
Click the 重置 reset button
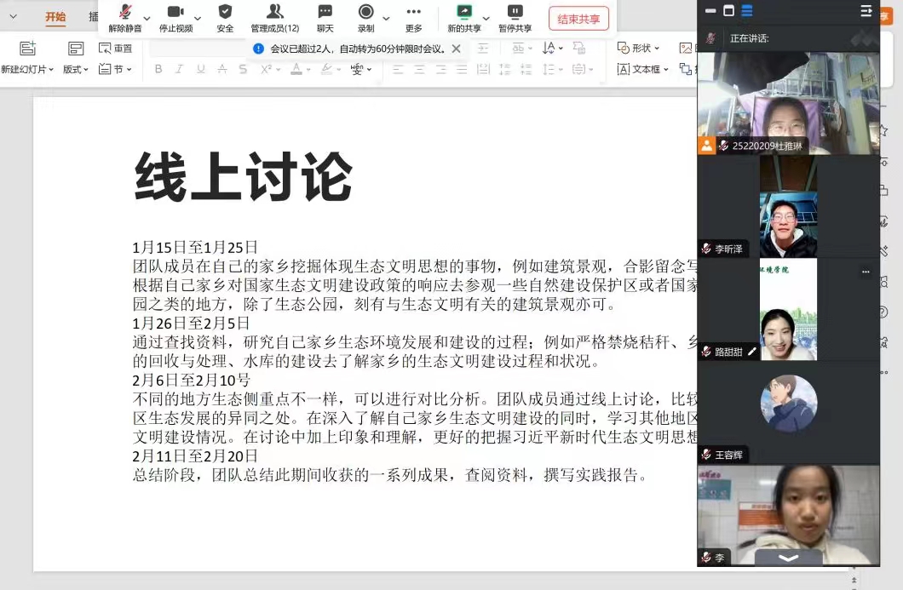116,49
